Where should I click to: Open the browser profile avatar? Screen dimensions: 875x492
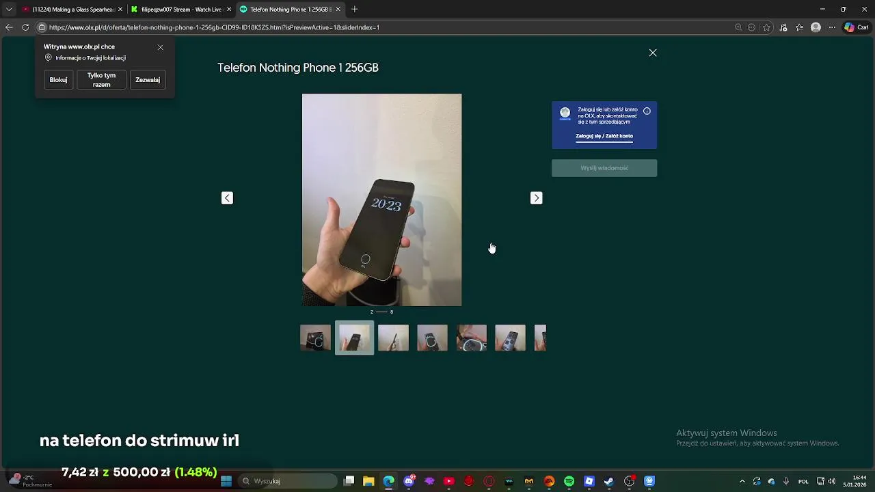point(816,27)
